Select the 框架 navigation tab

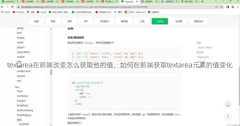coord(53,21)
